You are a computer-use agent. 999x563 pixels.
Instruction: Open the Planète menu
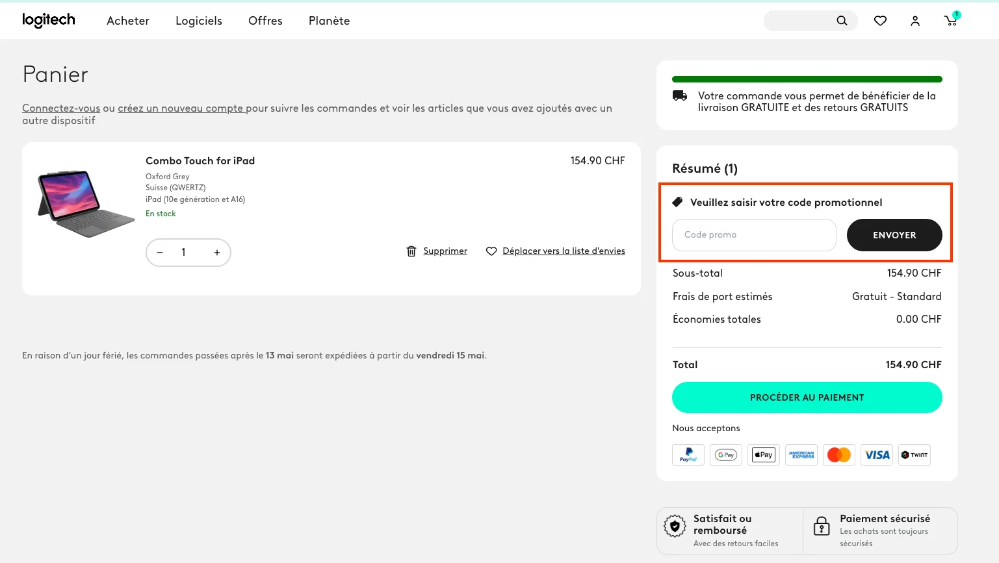tap(329, 21)
